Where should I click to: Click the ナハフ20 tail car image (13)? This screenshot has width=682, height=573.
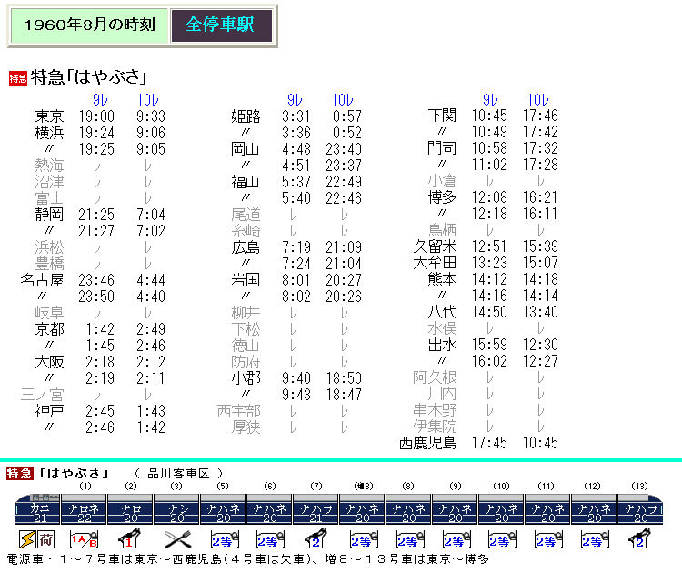coord(640,509)
